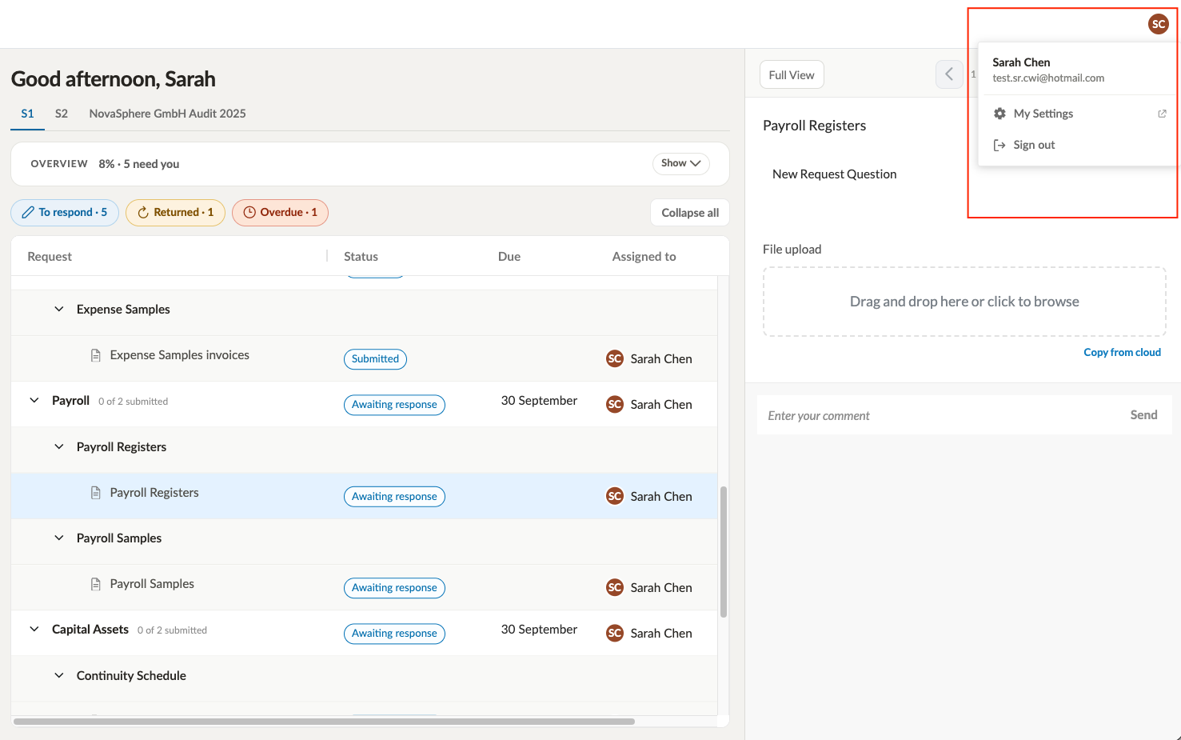The width and height of the screenshot is (1181, 740).
Task: Click the Sign out arrow icon
Action: click(x=999, y=145)
